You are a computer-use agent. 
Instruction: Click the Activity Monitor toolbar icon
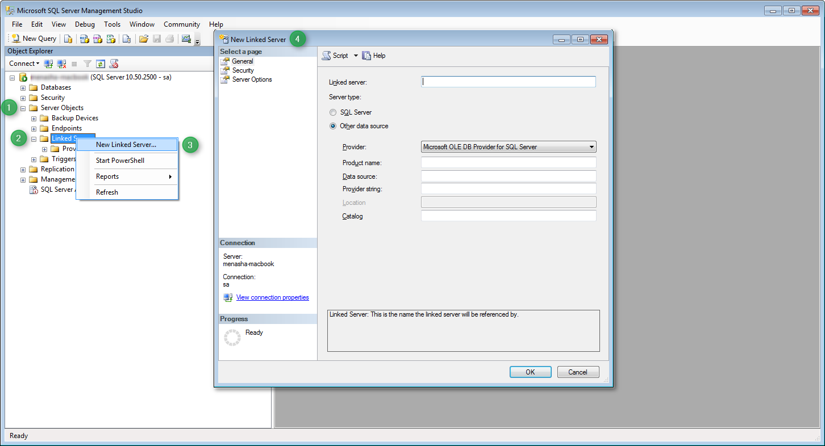(x=186, y=39)
